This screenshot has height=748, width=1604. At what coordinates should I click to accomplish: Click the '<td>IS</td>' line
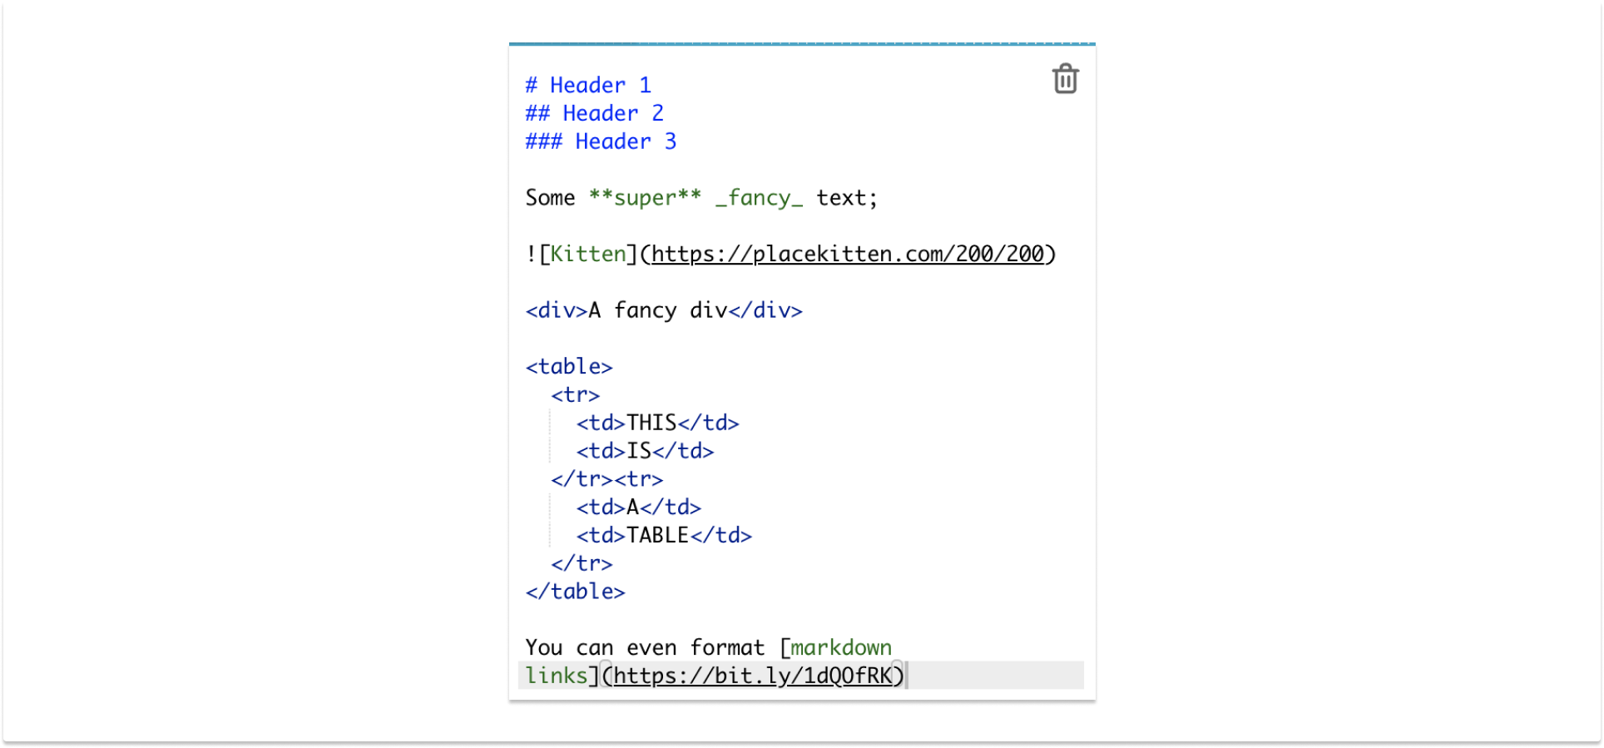pos(645,451)
